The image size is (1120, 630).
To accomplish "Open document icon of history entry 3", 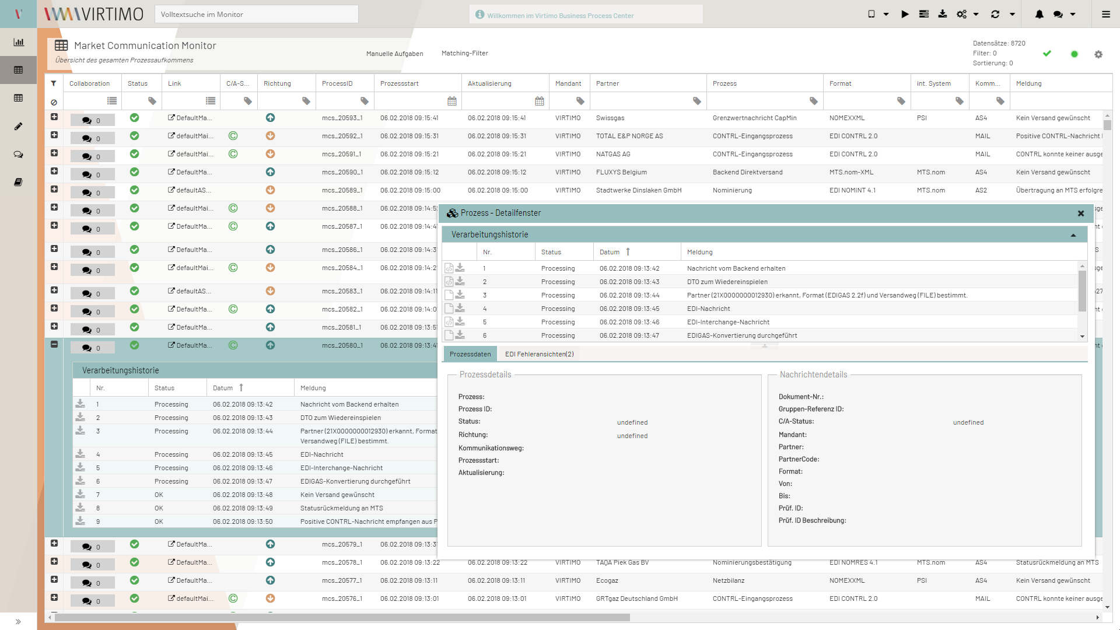I will click(449, 295).
